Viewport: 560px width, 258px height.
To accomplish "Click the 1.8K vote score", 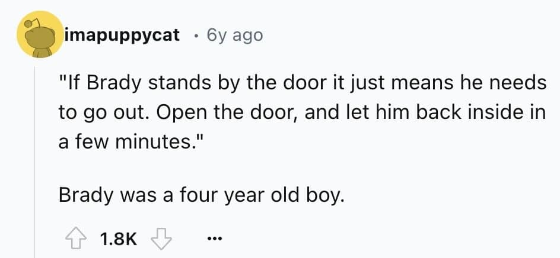I will [119, 239].
